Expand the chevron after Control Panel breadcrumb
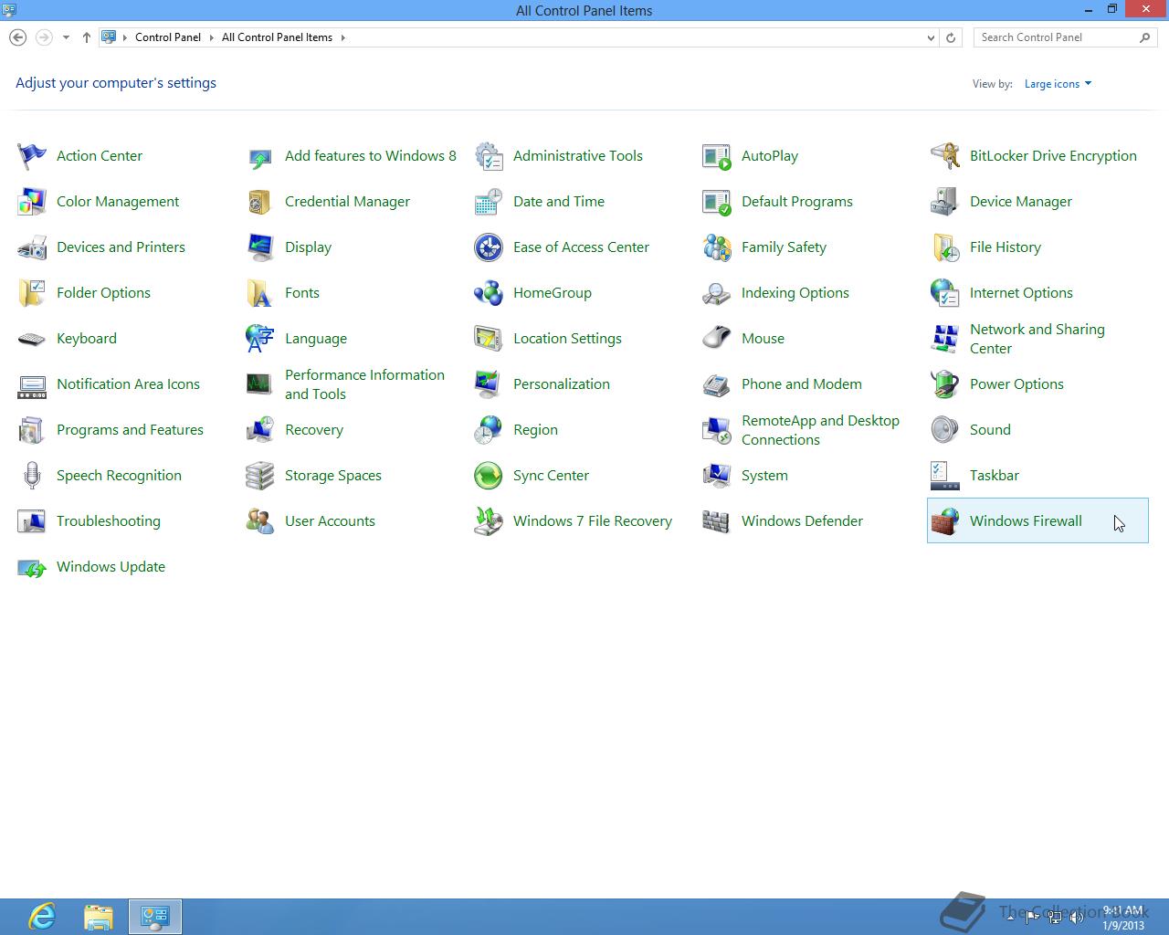 [x=211, y=37]
